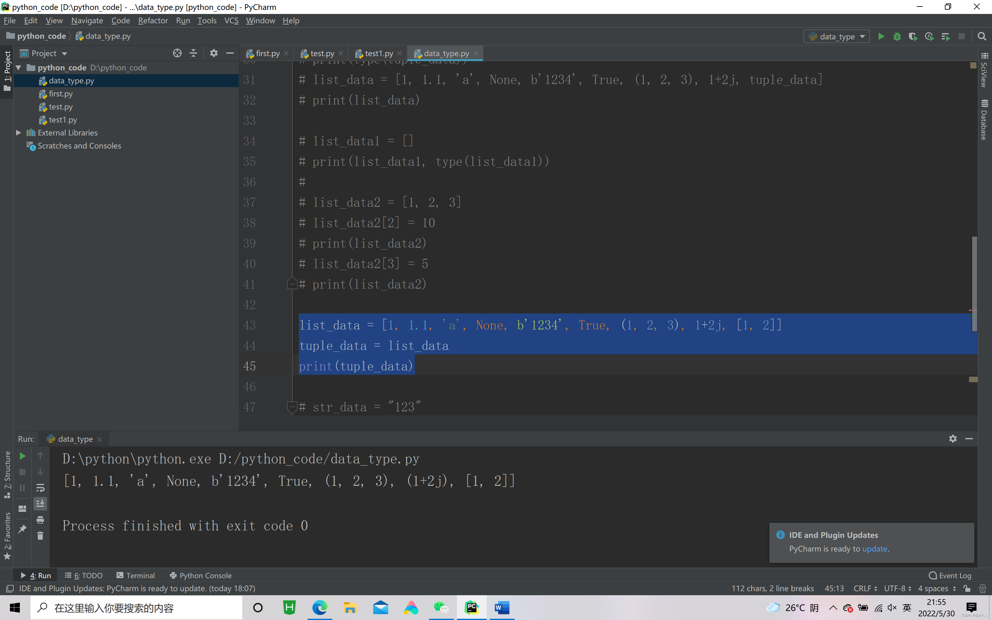Click the Print icon in Run panel
The image size is (992, 620).
pos(40,520)
